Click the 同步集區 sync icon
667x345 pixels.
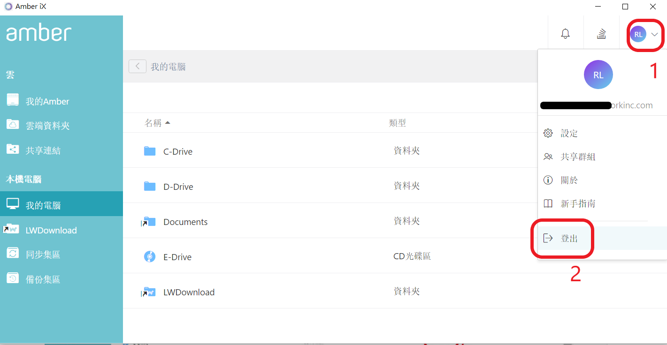pyautogui.click(x=13, y=254)
